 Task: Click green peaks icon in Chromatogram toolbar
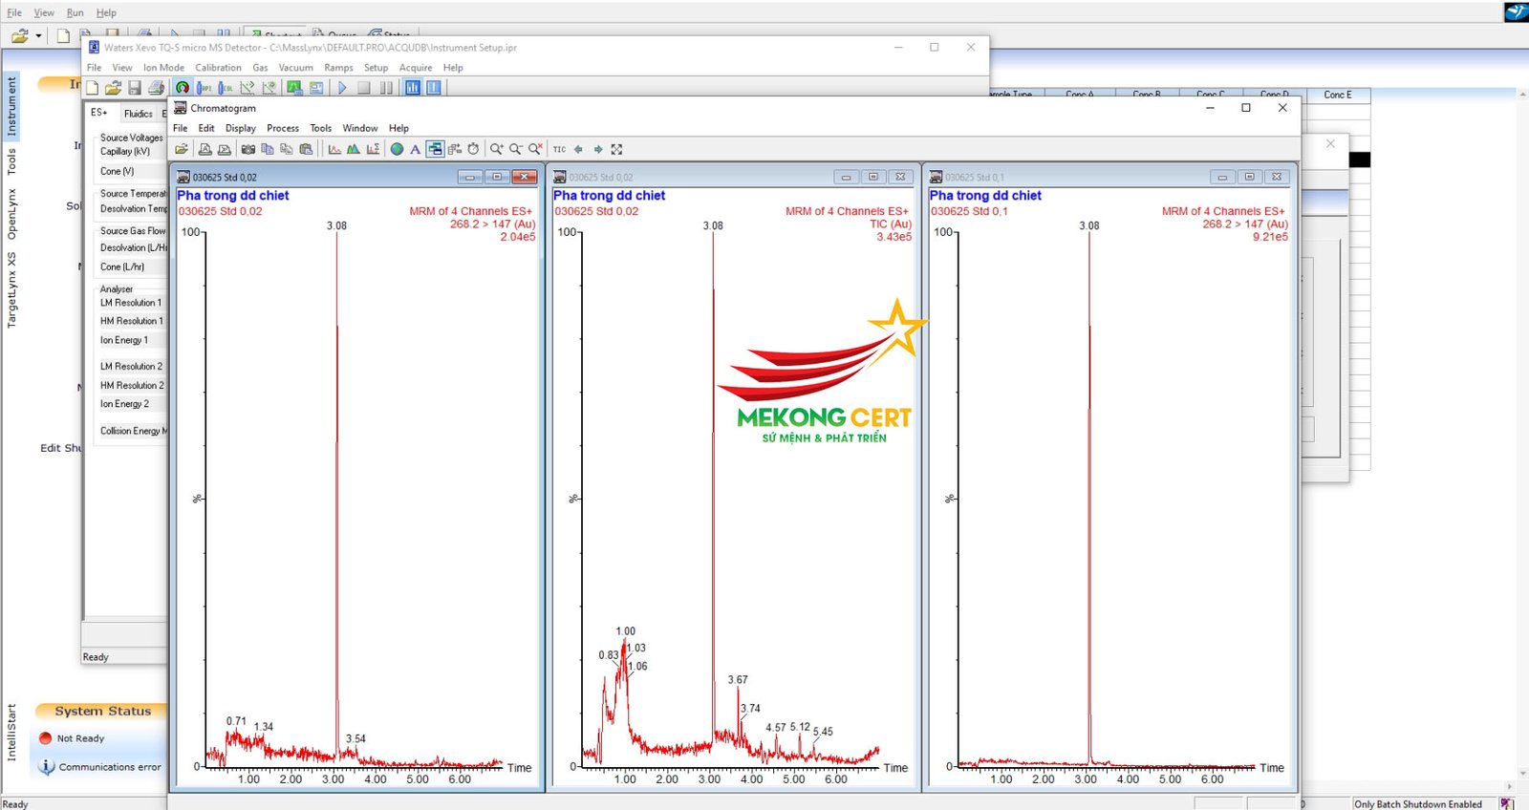[354, 149]
